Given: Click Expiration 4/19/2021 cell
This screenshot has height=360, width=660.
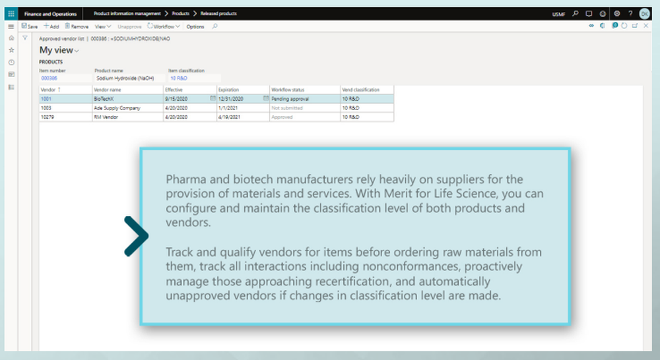Looking at the screenshot, I should click(x=243, y=117).
